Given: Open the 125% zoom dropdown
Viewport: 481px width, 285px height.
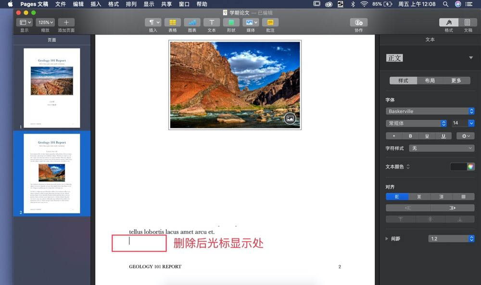Looking at the screenshot, I should [45, 23].
